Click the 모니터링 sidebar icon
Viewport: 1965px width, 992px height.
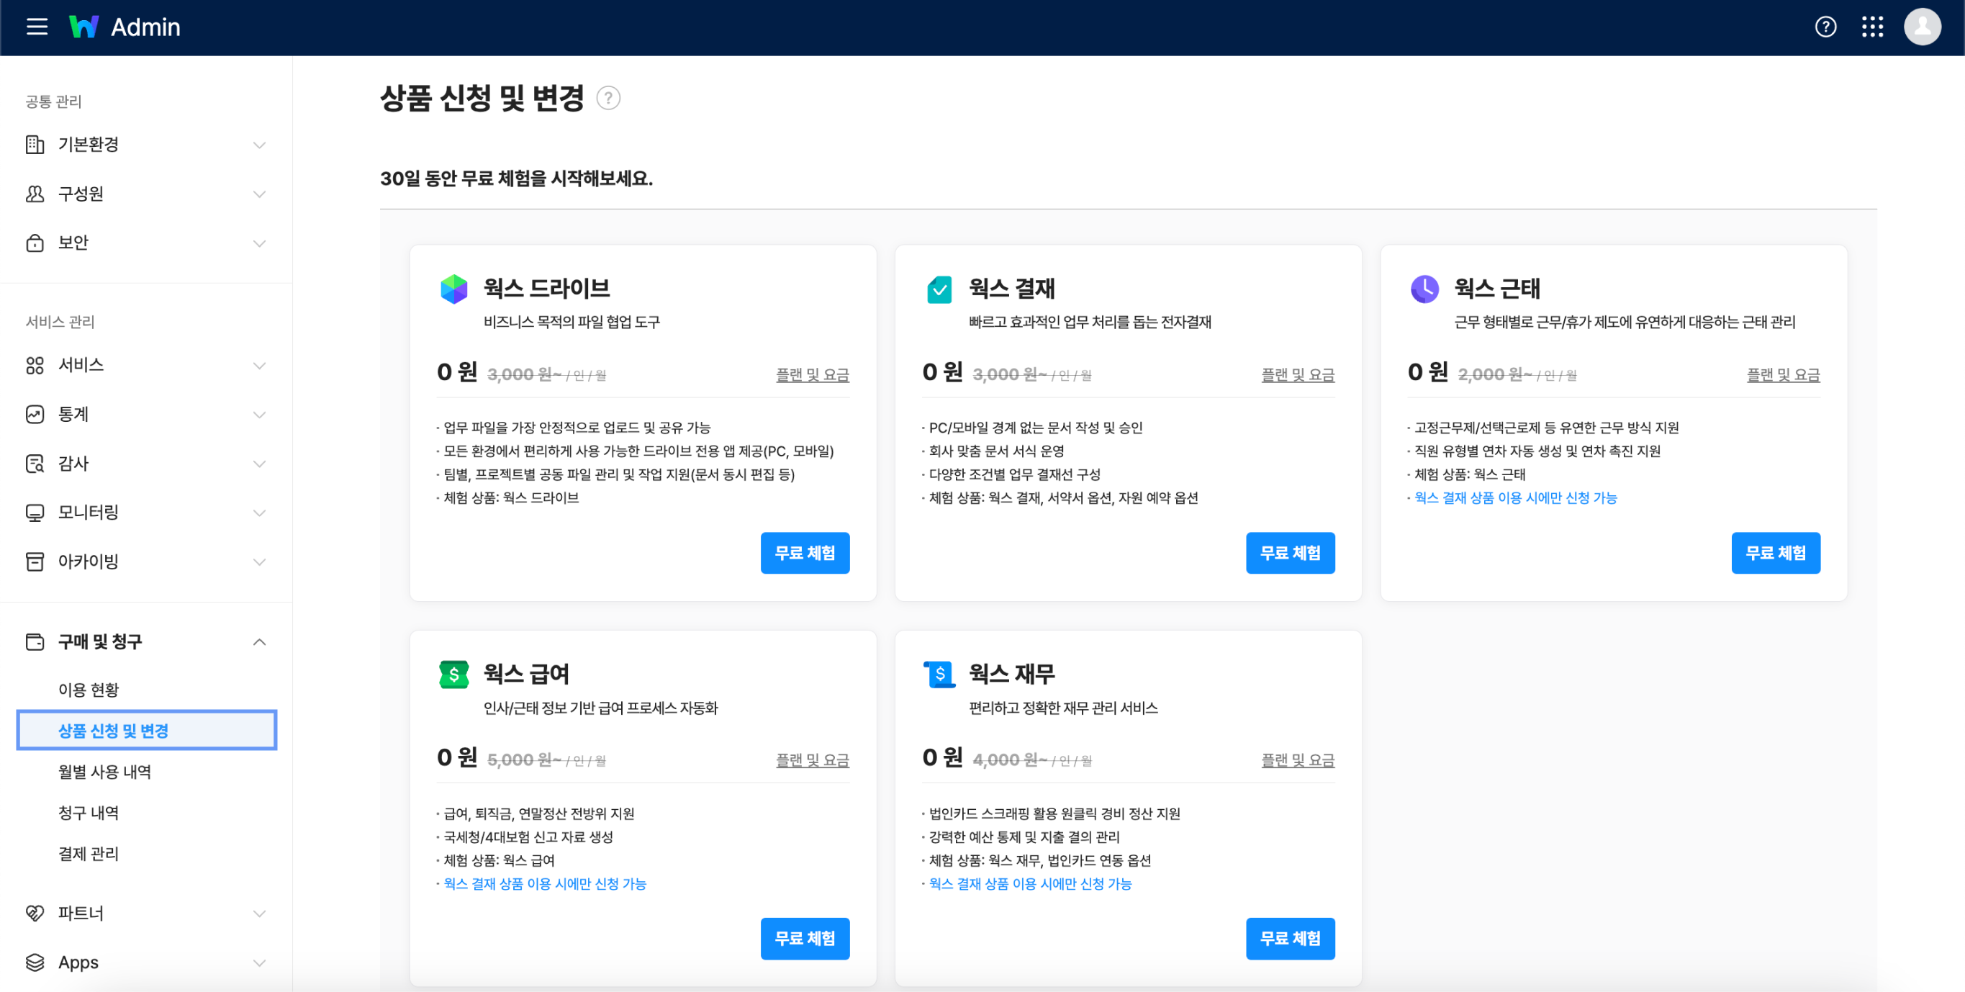[35, 512]
